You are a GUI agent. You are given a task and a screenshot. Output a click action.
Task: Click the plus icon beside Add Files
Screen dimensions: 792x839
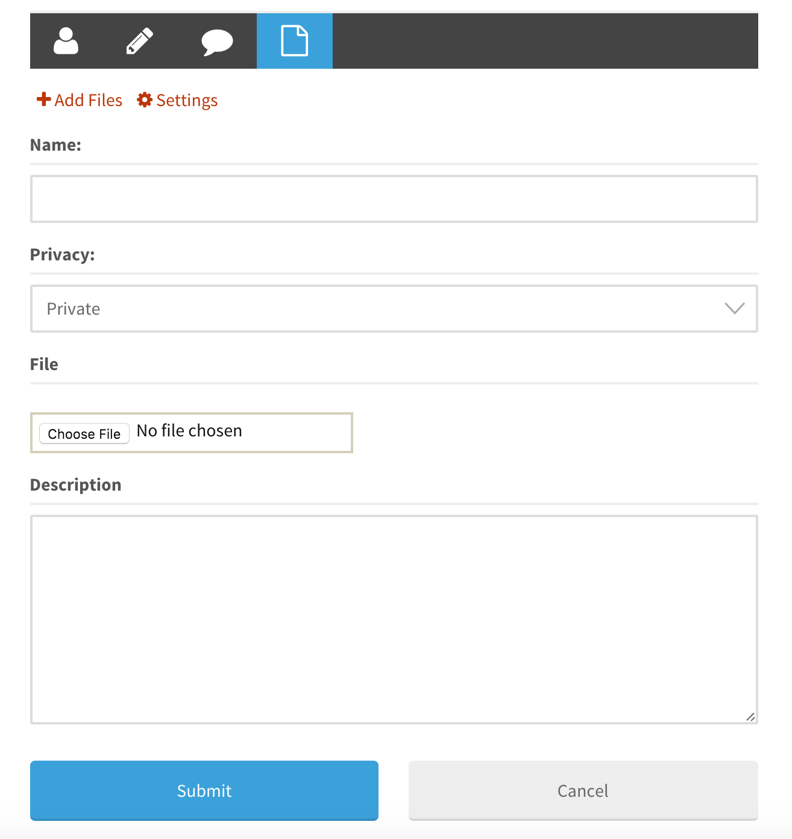[43, 99]
